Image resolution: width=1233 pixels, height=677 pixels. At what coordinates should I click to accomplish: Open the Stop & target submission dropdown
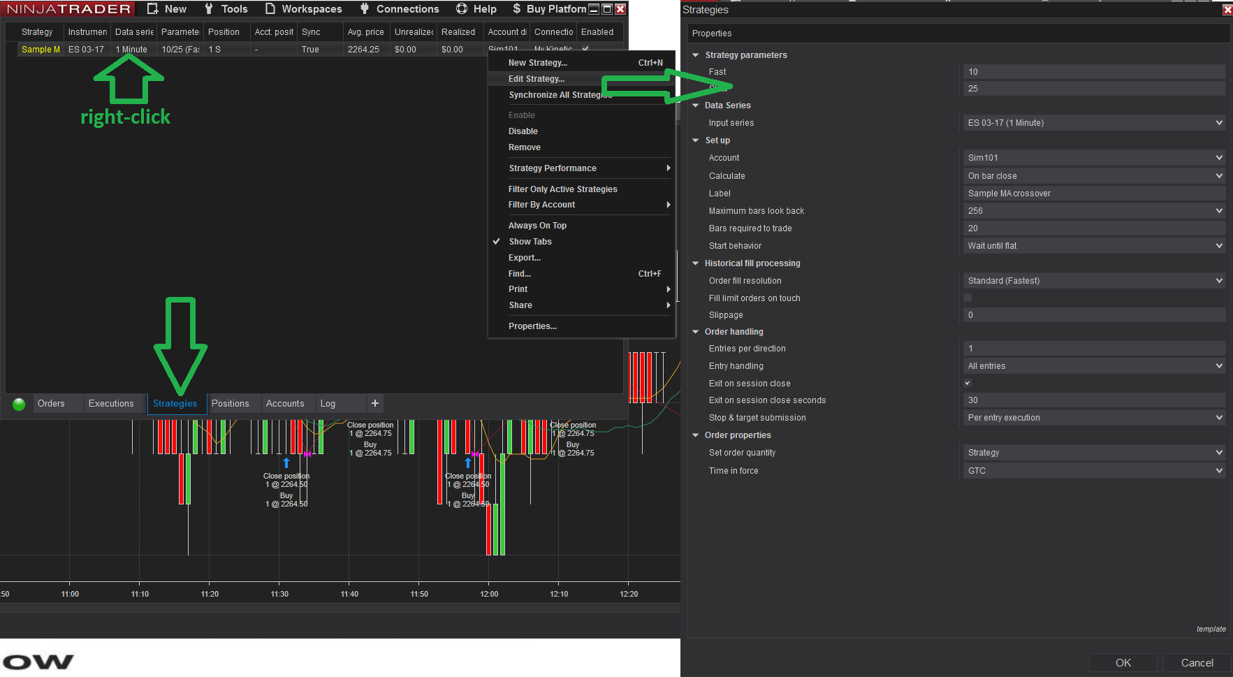click(1094, 418)
